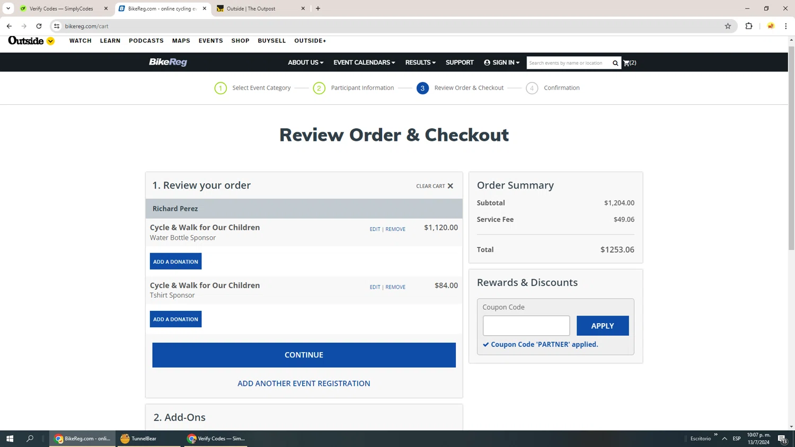The width and height of the screenshot is (795, 447).
Task: Click step 2 Participant Information circle
Action: coord(319,88)
